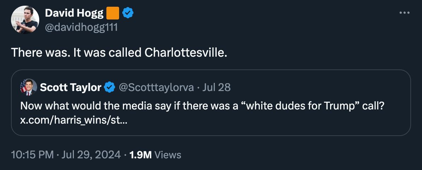Screen dimensions: 422x170
Task: Open the three-dot more options menu
Action: click(x=404, y=13)
